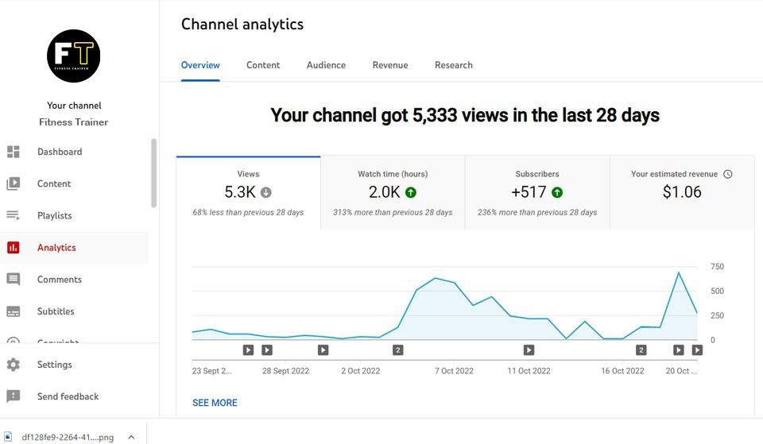This screenshot has height=444, width=763.
Task: Open Comments in the sidebar
Action: [x=60, y=280]
